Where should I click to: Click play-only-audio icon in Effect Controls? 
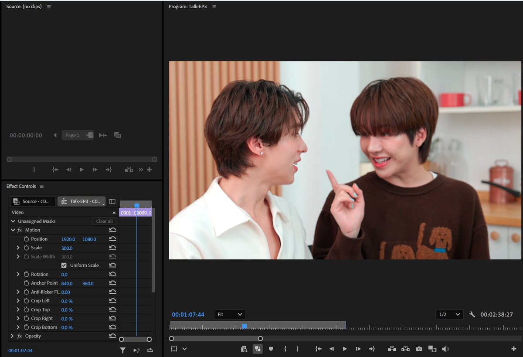(136, 350)
